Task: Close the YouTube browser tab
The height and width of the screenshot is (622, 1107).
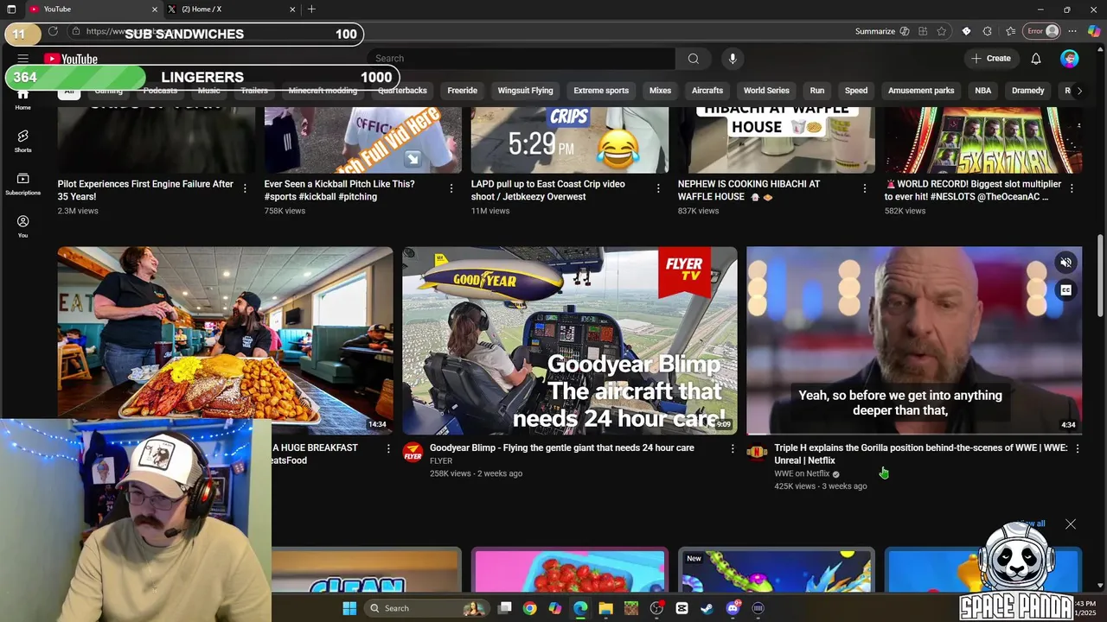Action: pyautogui.click(x=155, y=10)
